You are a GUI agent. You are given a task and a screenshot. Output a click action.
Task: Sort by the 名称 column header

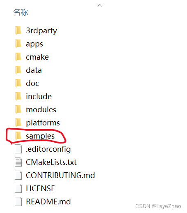tap(21, 12)
